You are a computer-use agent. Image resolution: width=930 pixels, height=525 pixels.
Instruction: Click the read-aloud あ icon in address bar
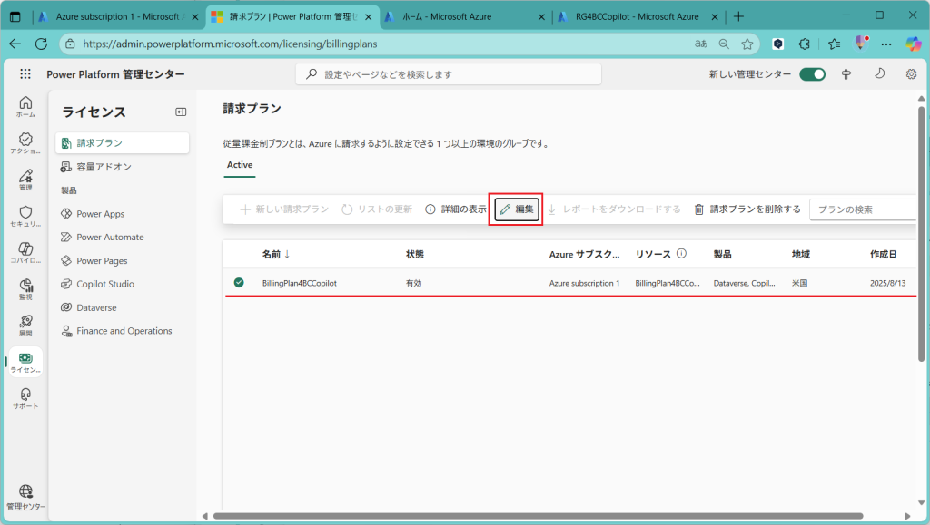[701, 44]
